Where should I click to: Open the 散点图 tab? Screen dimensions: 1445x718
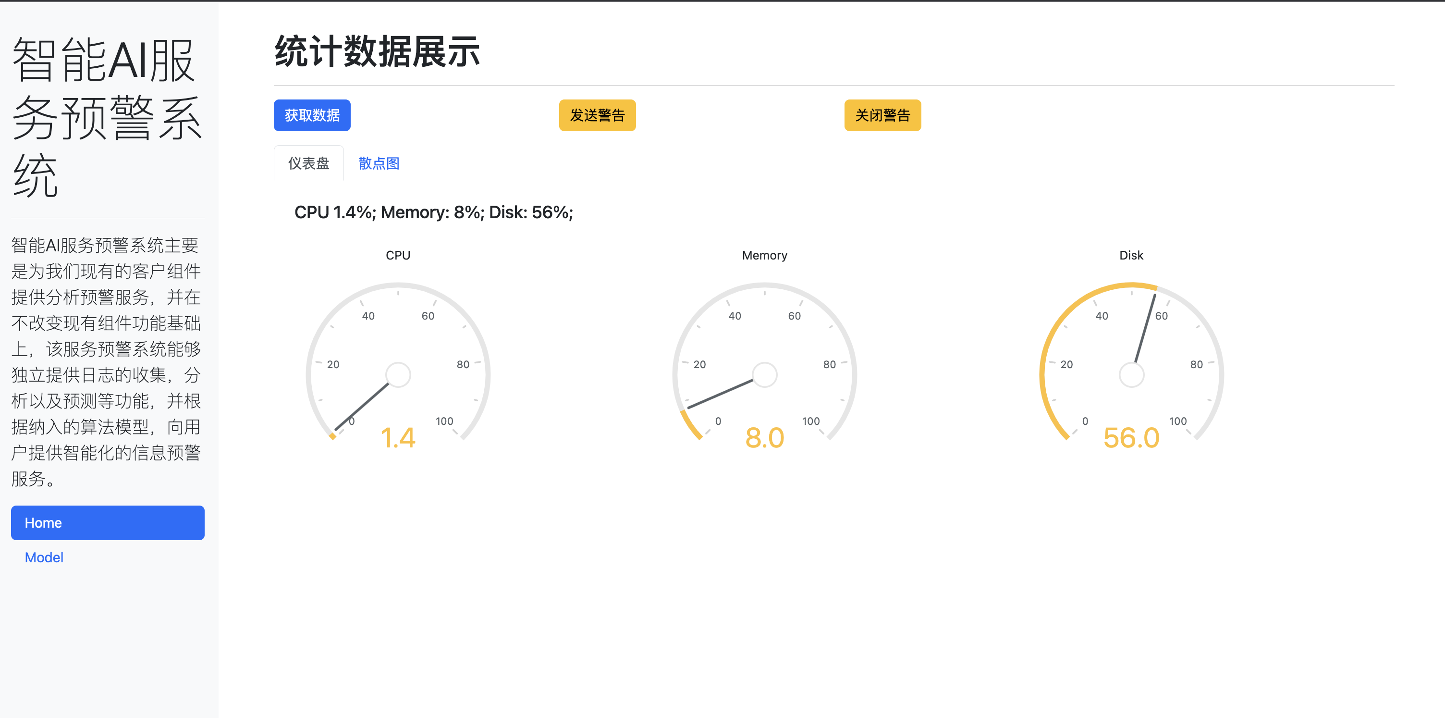click(379, 163)
